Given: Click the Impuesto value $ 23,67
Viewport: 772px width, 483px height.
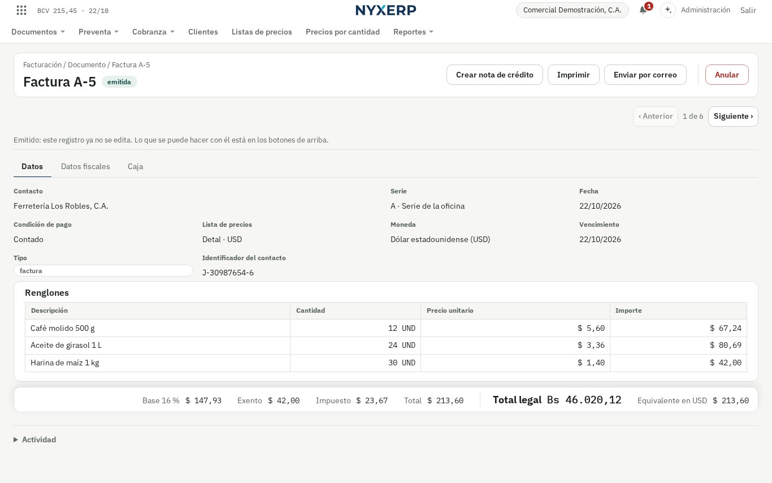Looking at the screenshot, I should (372, 400).
